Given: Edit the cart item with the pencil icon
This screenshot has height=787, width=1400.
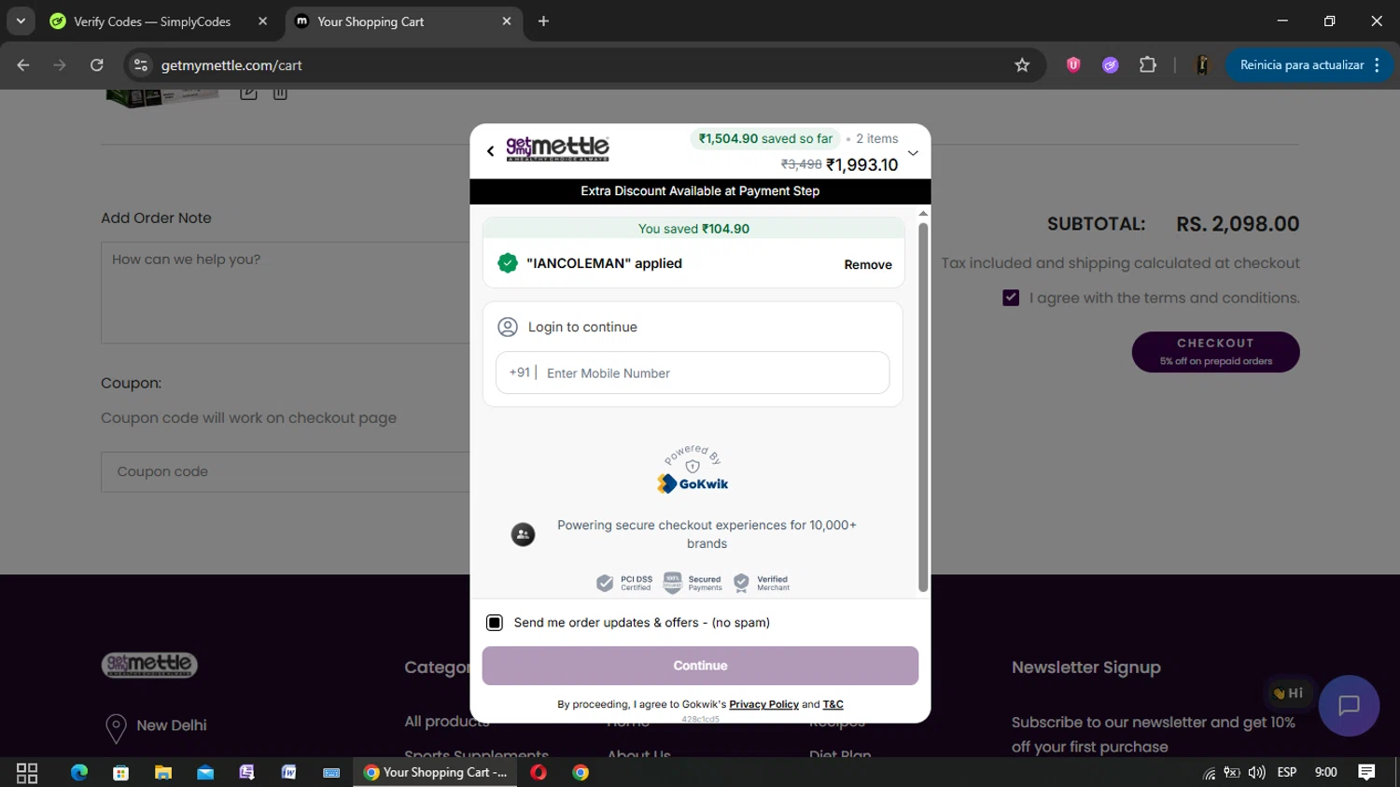Looking at the screenshot, I should pyautogui.click(x=248, y=92).
